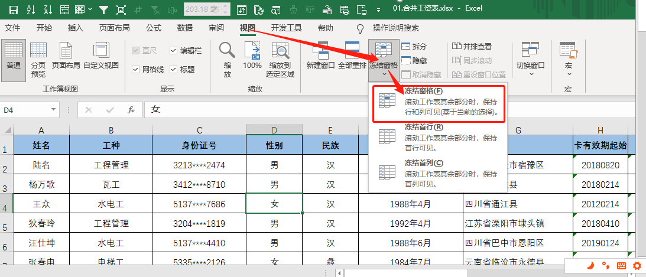Open Custom Views (自定义视图)
This screenshot has width=646, height=277.
[101, 56]
